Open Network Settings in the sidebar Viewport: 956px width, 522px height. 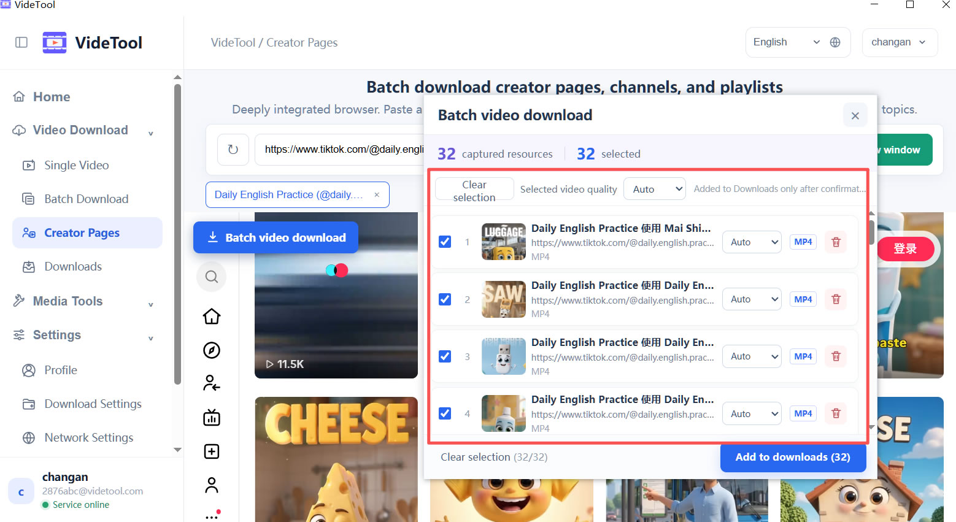[x=88, y=437]
